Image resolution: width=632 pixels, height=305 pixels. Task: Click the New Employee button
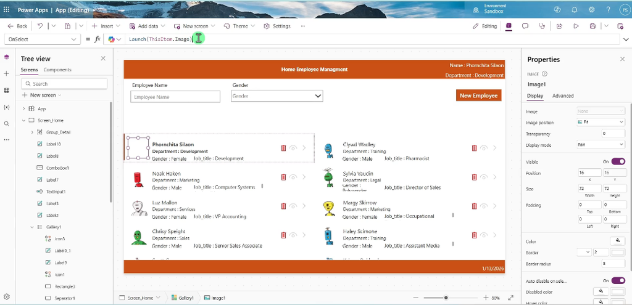click(x=479, y=96)
